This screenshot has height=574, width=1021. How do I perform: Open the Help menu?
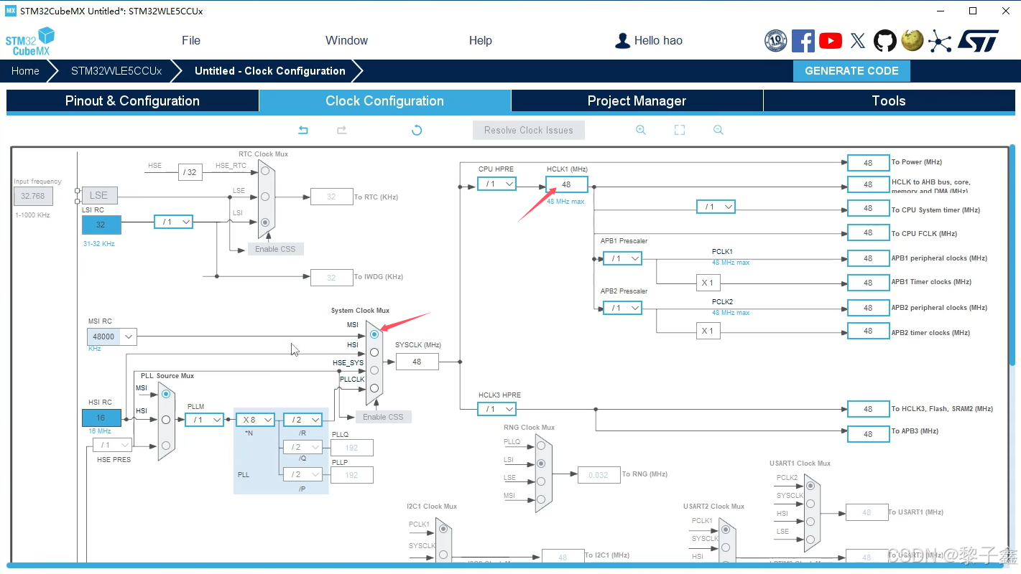480,41
